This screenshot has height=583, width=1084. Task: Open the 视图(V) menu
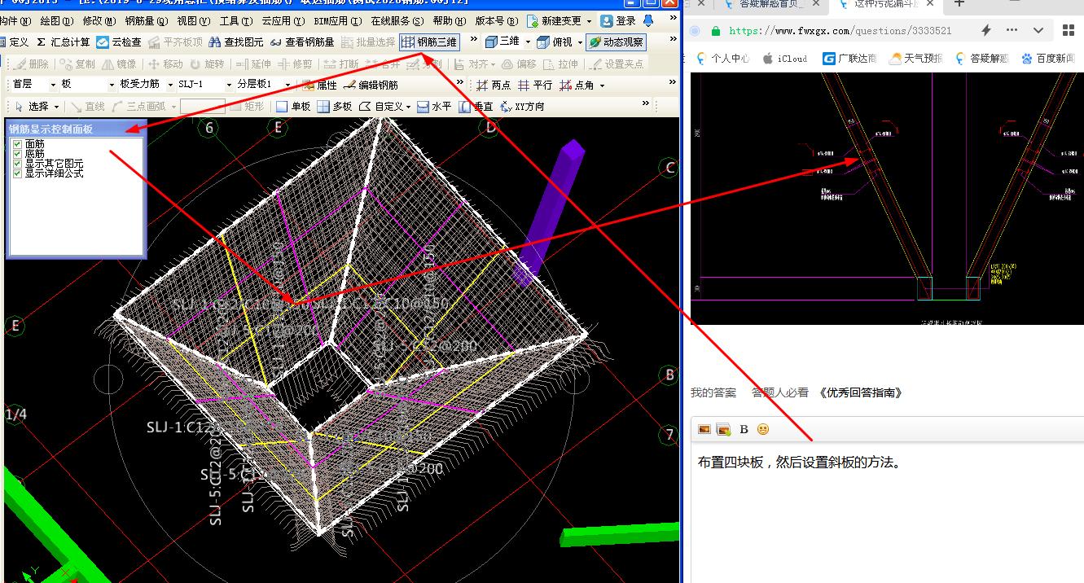[194, 20]
